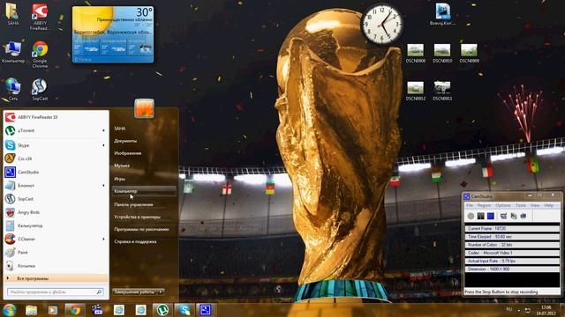
Task: Click the Stop button in CamStudio toolbar
Action: [x=491, y=216]
